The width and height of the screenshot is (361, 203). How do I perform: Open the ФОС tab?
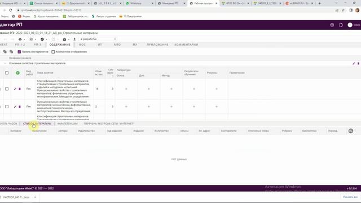click(82, 45)
